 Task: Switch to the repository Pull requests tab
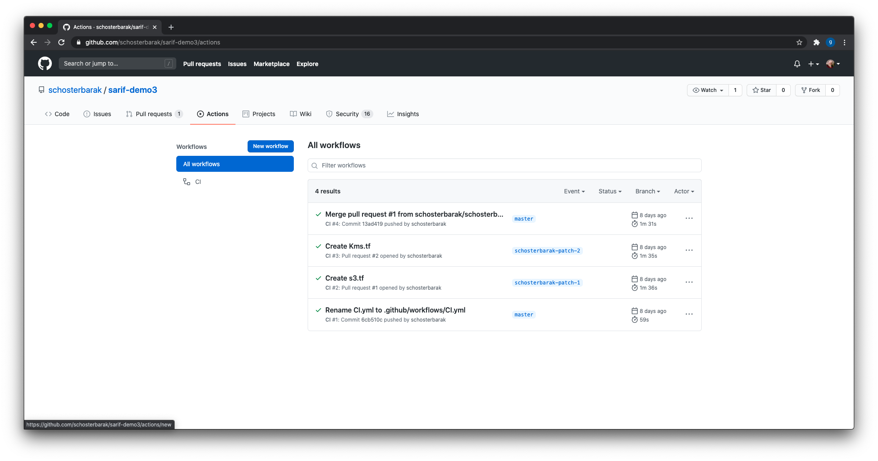click(x=154, y=114)
